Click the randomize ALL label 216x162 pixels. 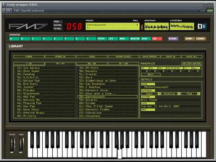(196, 68)
